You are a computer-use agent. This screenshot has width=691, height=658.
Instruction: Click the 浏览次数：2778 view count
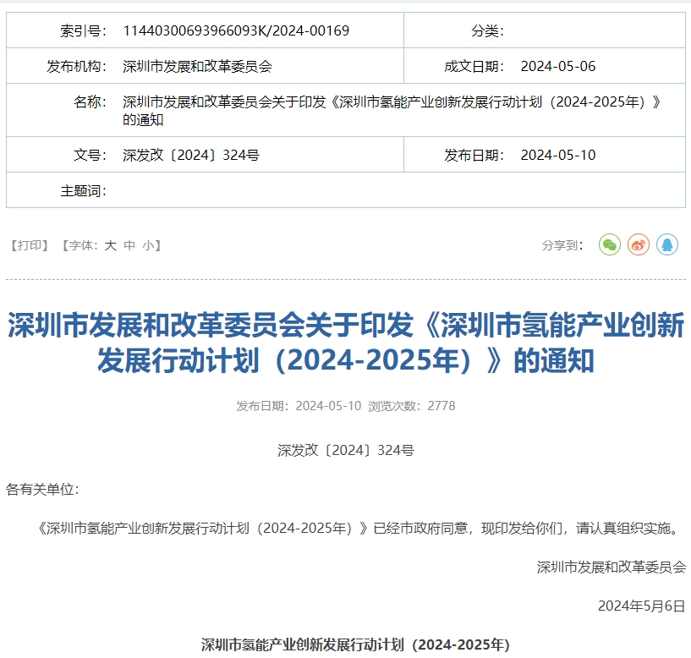click(412, 406)
